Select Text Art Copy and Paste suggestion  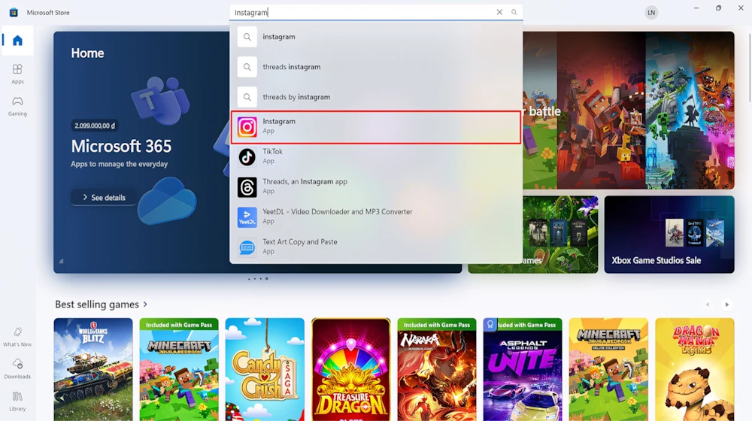tap(376, 247)
